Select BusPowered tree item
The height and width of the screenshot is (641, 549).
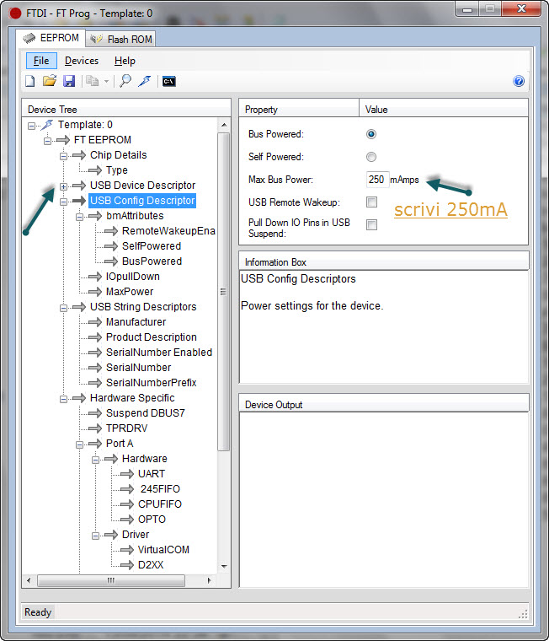tap(152, 261)
